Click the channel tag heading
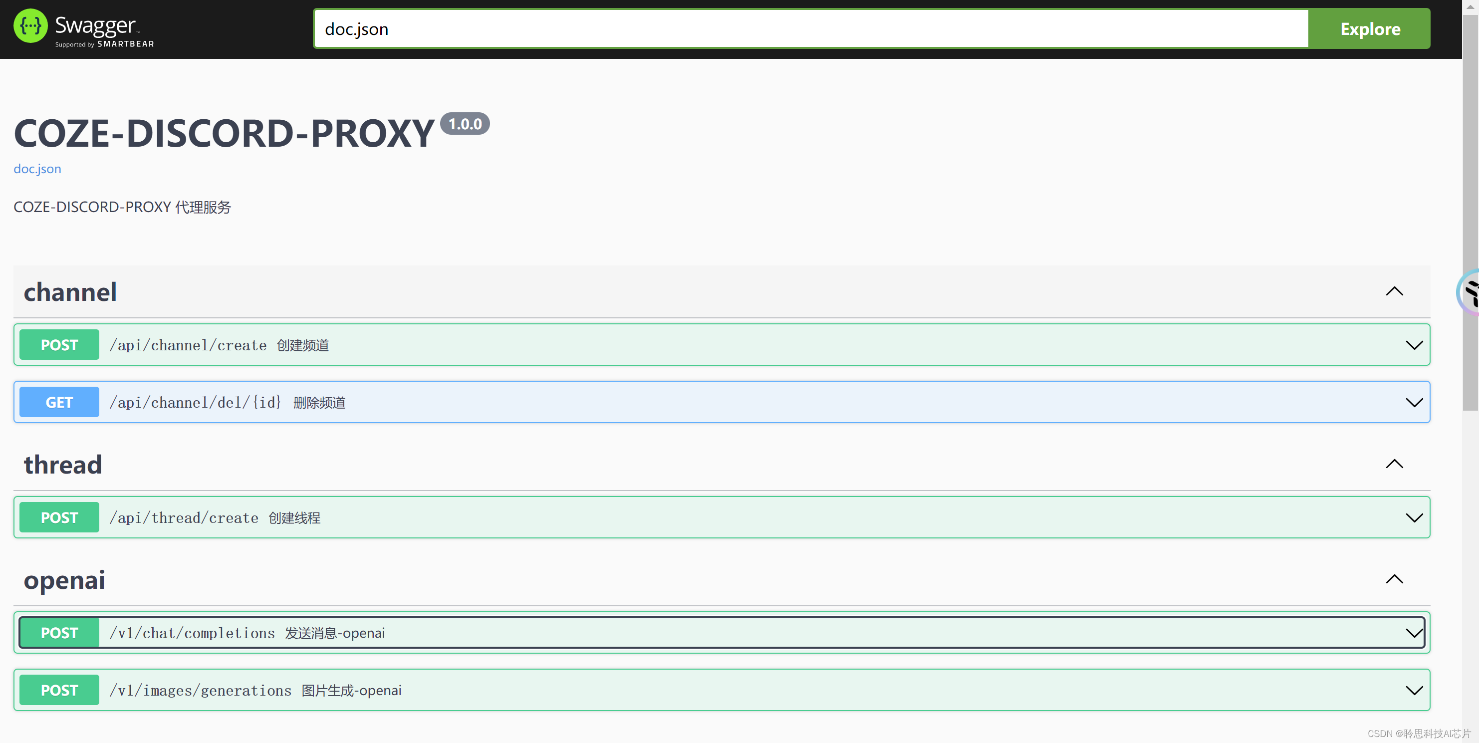The height and width of the screenshot is (743, 1479). [70, 292]
